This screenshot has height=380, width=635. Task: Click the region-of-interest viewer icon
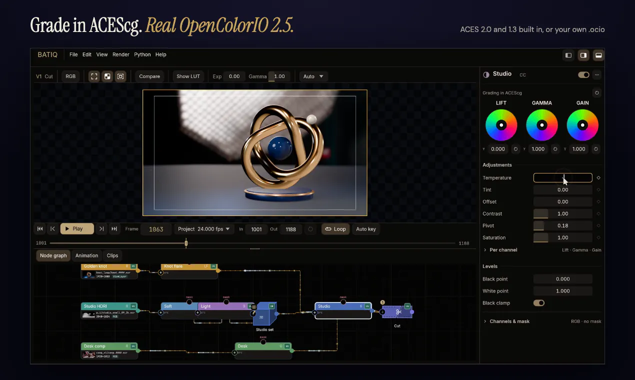point(120,76)
